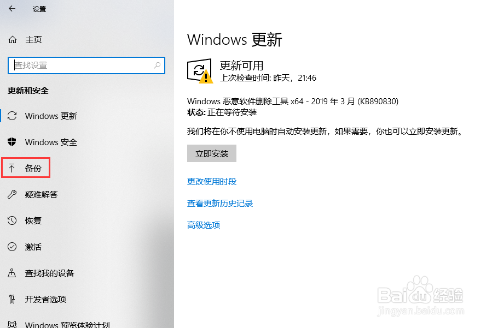Open the 恢复 settings page
The image size is (492, 328).
pyautogui.click(x=87, y=220)
